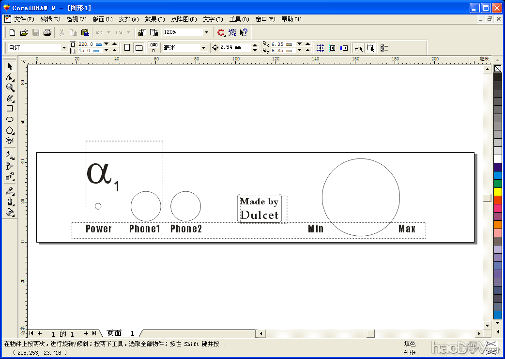This screenshot has width=505, height=359.
Task: Switch the page to portrait orientation
Action: pos(127,48)
